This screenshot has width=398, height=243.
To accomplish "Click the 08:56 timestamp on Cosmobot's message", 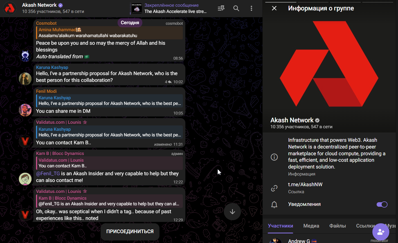I will click(178, 58).
